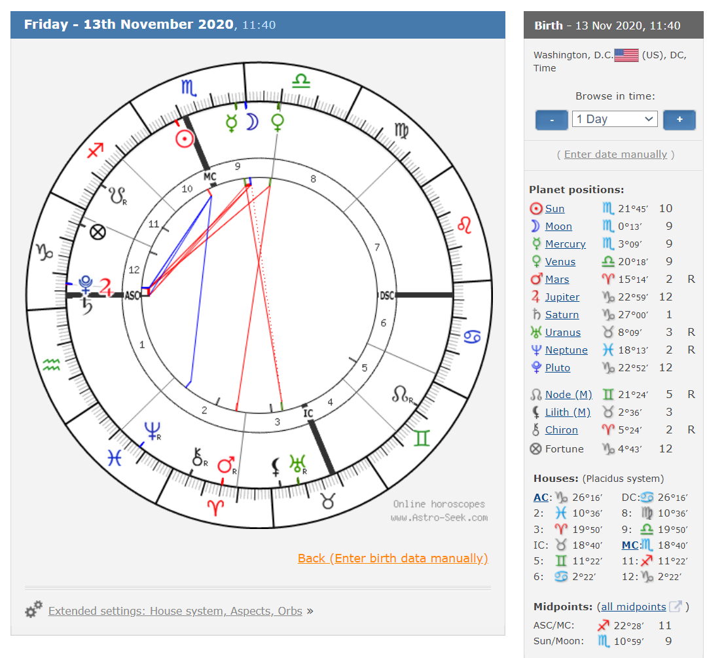Click the plus button to advance a day
This screenshot has width=707, height=658.
click(679, 120)
